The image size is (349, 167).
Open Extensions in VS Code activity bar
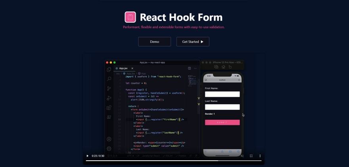tap(109, 107)
